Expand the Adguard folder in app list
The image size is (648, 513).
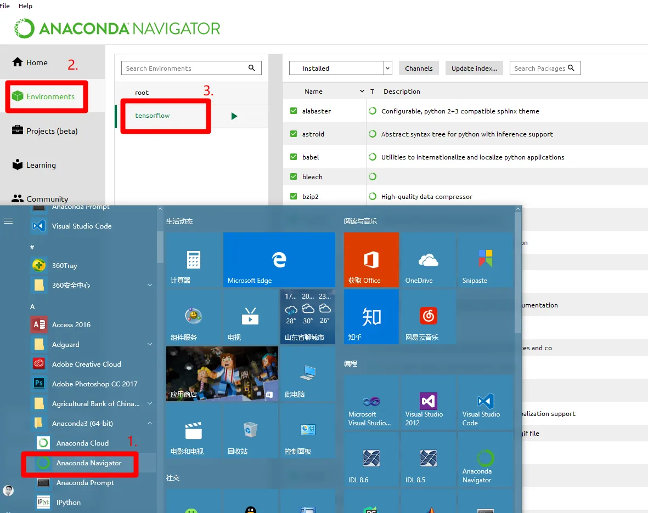[x=150, y=344]
